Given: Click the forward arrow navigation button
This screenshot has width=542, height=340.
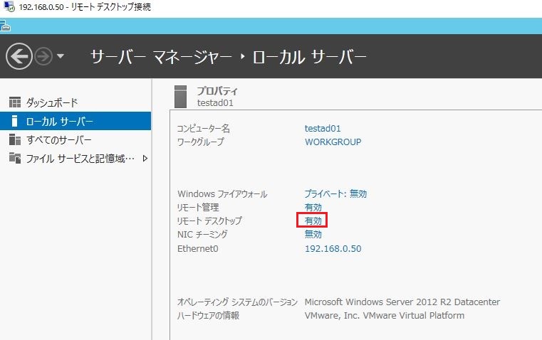Looking at the screenshot, I should click(43, 56).
